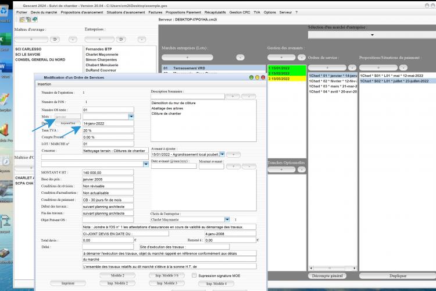This screenshot has height=291, width=436.
Task: Click plus button under Marchés entreprises (Lots)
Action: coord(187,58)
